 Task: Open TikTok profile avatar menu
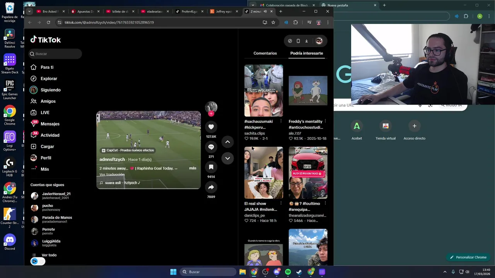click(319, 41)
